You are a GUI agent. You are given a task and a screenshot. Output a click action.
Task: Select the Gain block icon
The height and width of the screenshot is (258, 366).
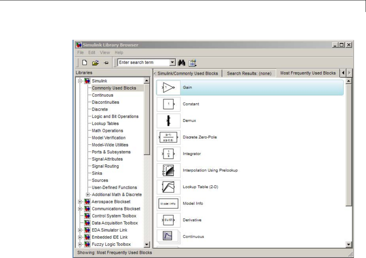pyautogui.click(x=168, y=88)
